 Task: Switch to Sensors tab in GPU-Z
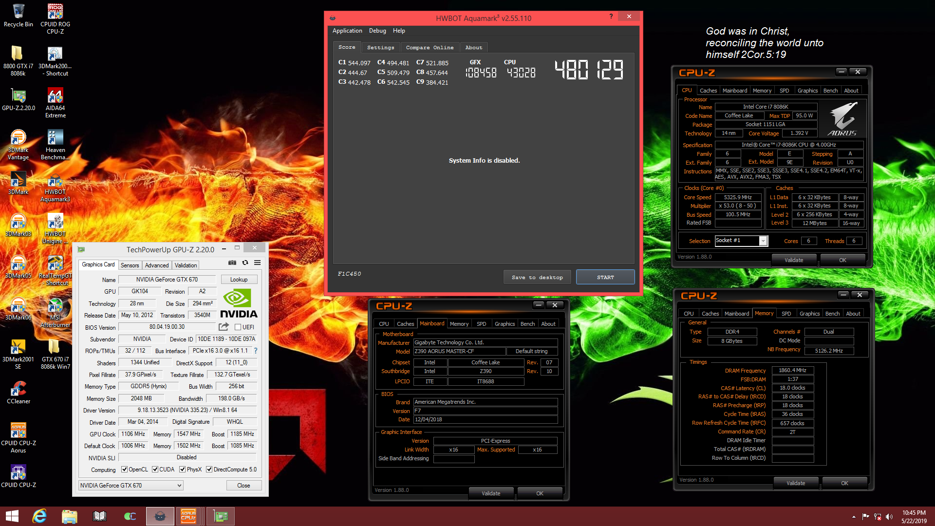click(x=130, y=265)
